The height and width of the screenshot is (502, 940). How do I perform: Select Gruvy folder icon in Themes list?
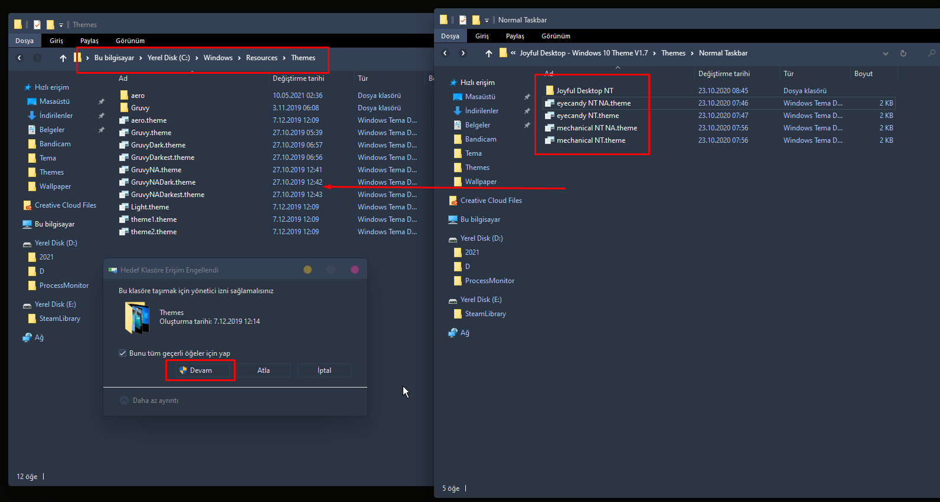(124, 107)
